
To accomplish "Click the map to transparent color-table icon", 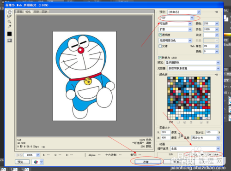I will [178, 122].
